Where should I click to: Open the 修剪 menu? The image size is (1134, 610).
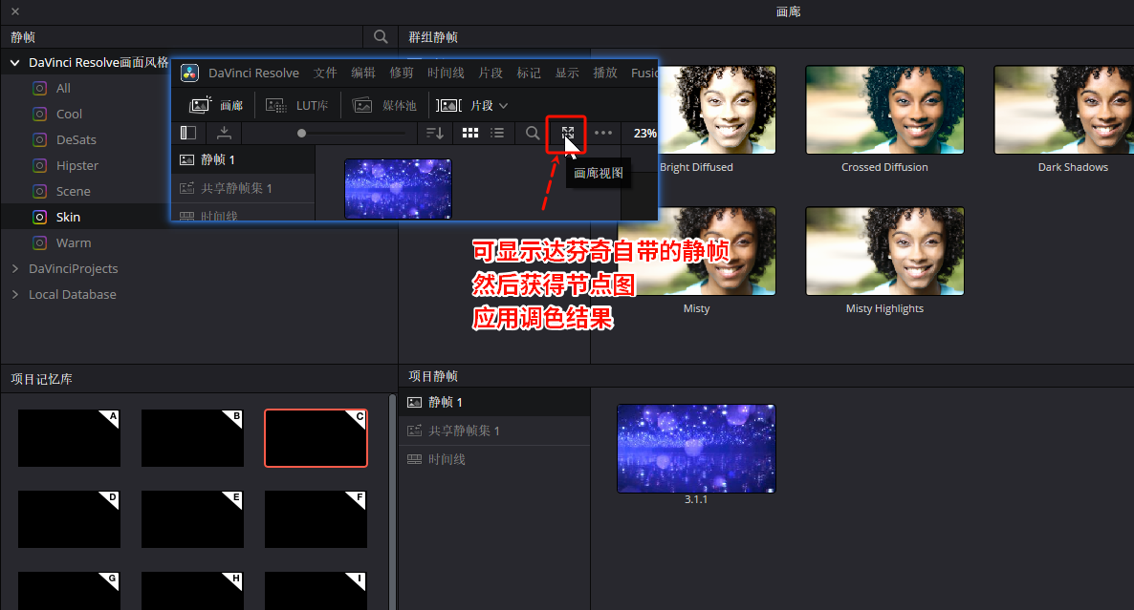[x=402, y=73]
